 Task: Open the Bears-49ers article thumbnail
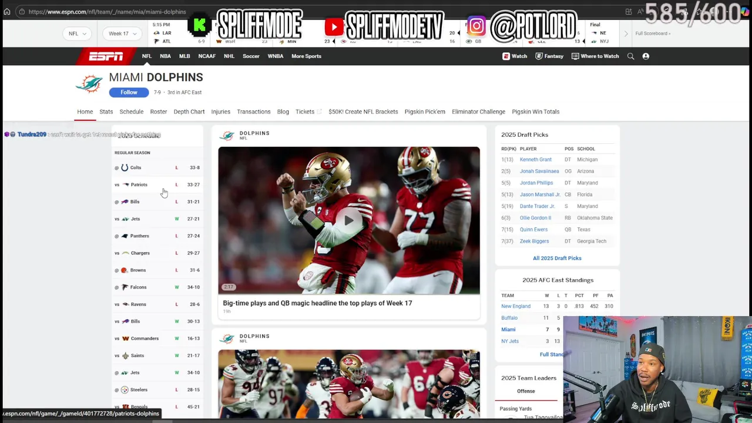pyautogui.click(x=349, y=384)
